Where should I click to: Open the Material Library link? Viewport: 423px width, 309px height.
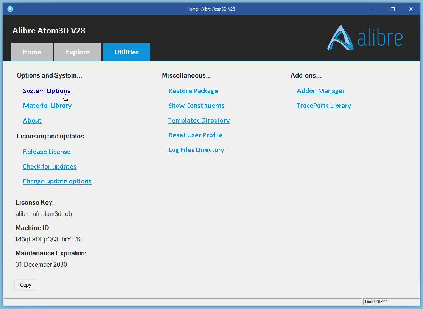coord(47,106)
